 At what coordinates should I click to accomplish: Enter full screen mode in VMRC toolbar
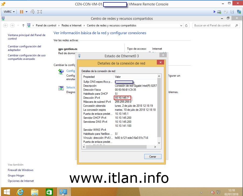40,12
